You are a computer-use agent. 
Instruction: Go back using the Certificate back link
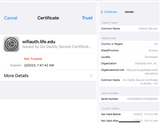click(109, 12)
